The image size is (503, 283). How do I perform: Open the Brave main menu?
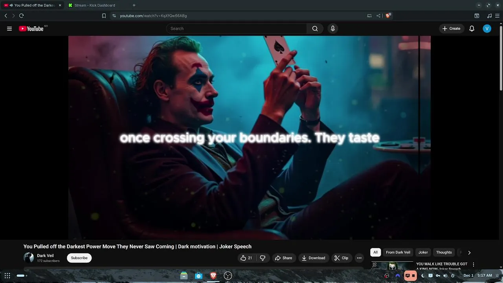pyautogui.click(x=497, y=16)
